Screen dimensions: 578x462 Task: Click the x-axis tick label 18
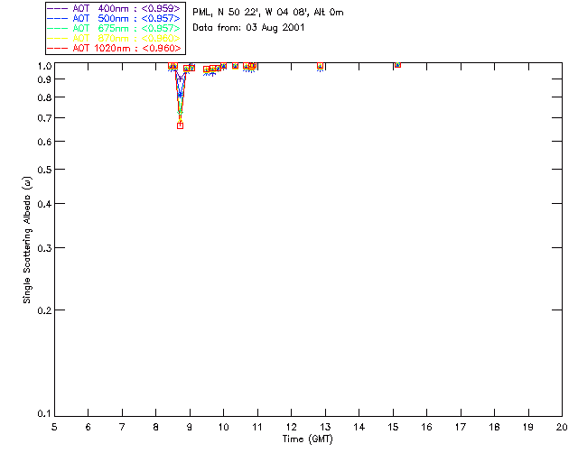494,427
